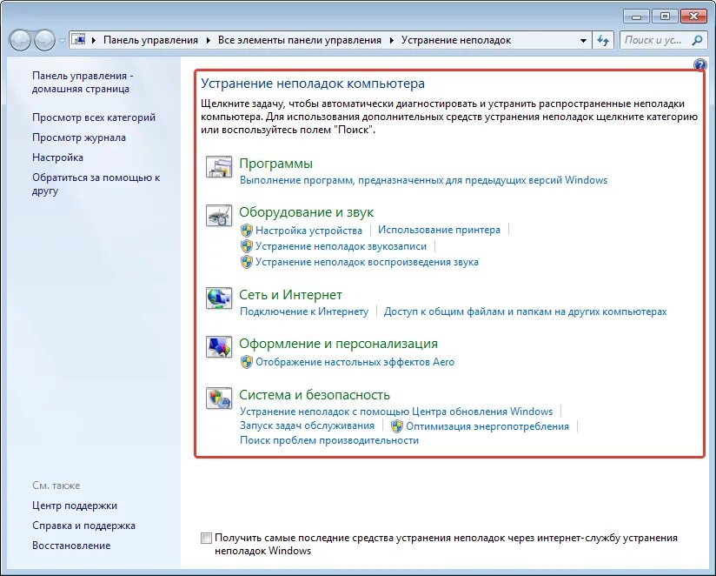Launch the Подключение к Интернету troubleshooter
Image resolution: width=716 pixels, height=576 pixels.
(x=304, y=311)
